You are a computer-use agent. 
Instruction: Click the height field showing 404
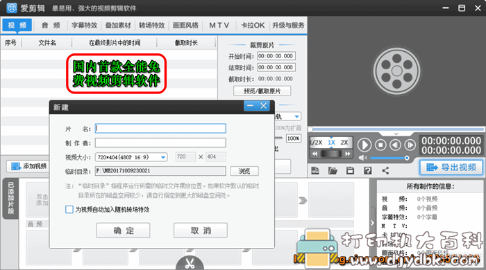216,157
